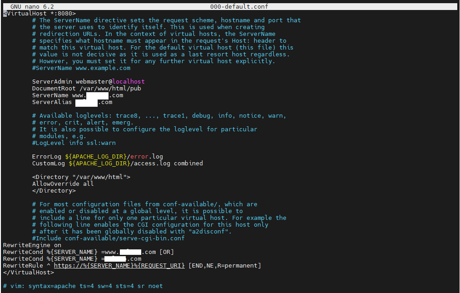Click the ServerAlias directive line
Viewport: 460px width, 293px height.
[x=72, y=102]
